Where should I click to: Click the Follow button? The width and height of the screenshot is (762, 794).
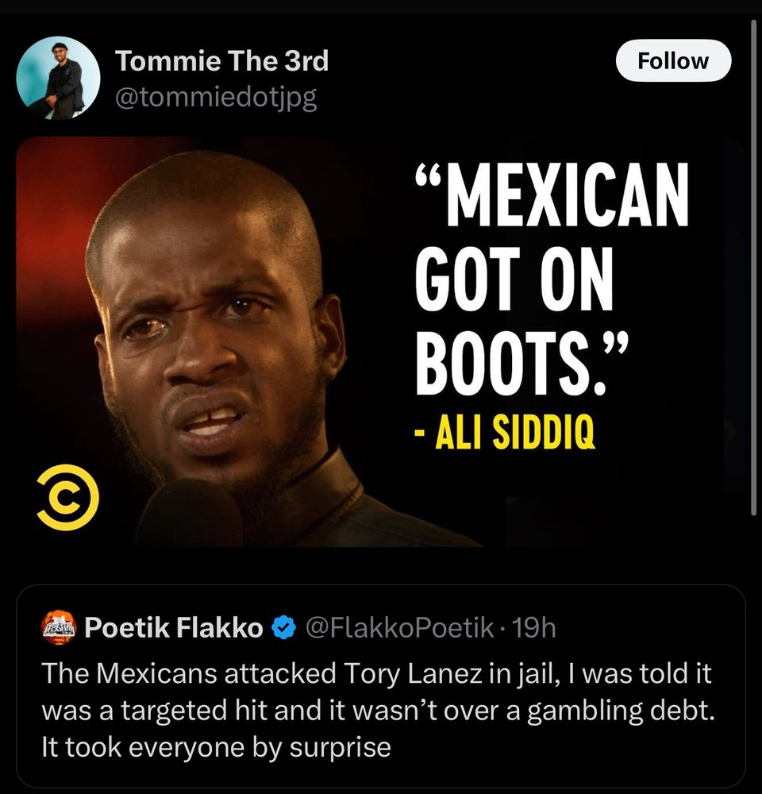coord(673,60)
